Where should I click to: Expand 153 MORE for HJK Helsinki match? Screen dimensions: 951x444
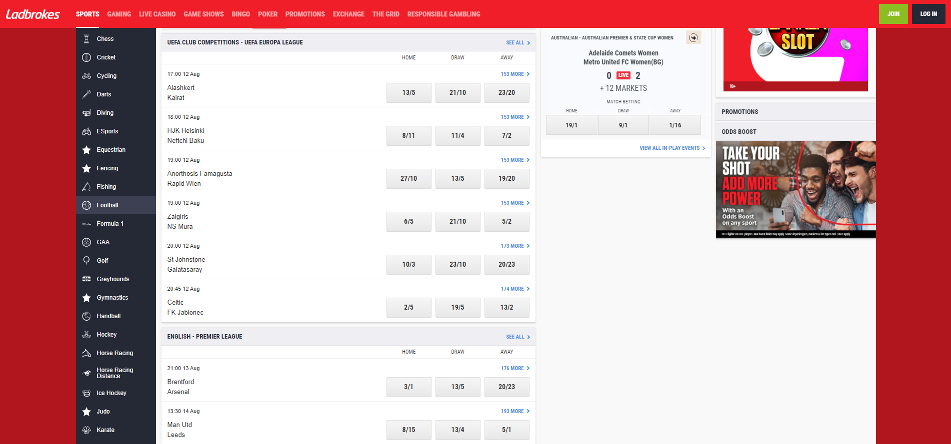[x=515, y=117]
